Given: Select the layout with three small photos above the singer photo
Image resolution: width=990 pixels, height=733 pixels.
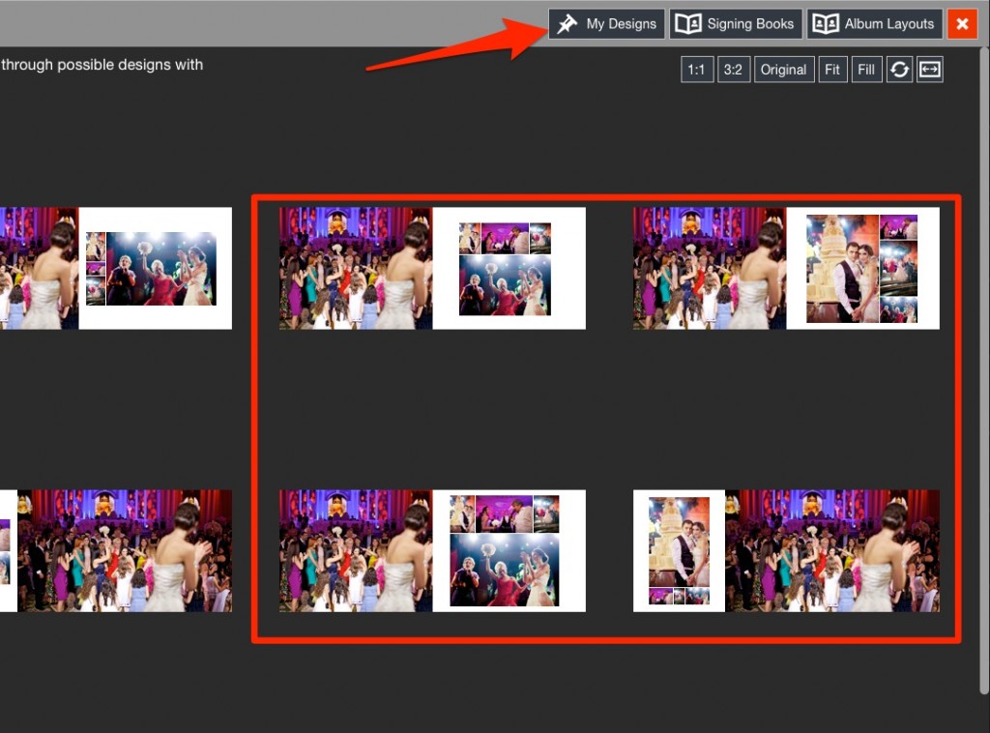Looking at the screenshot, I should tap(432, 268).
